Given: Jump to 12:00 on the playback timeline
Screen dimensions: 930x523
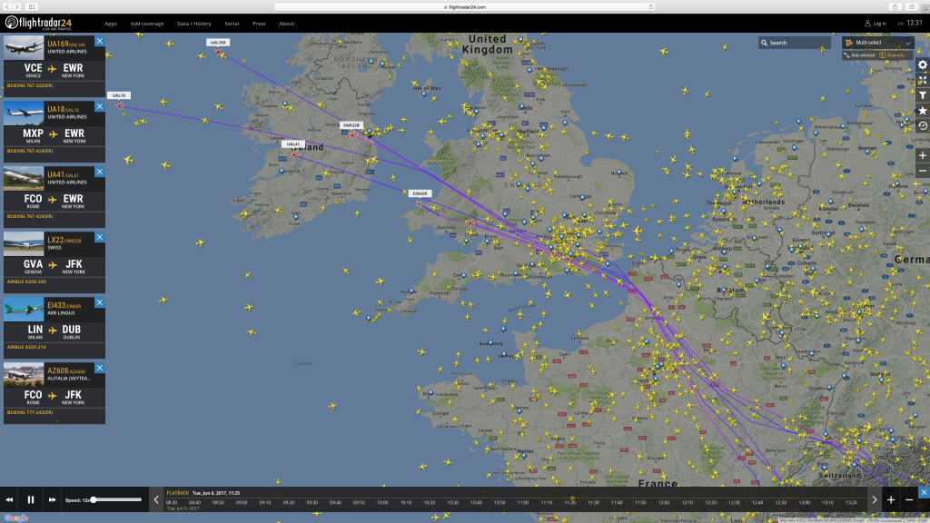Looking at the screenshot, I should coord(664,502).
